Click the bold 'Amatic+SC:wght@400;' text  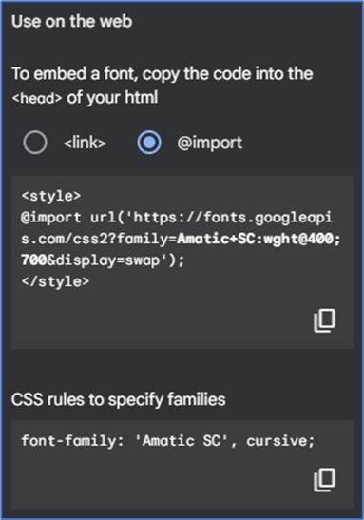[259, 239]
